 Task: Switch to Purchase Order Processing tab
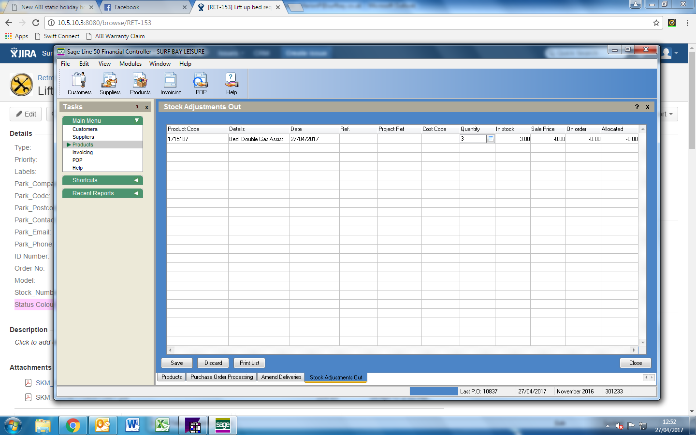(x=221, y=377)
